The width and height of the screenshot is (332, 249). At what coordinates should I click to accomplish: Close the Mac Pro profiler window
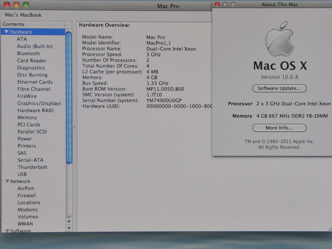[x=7, y=5]
